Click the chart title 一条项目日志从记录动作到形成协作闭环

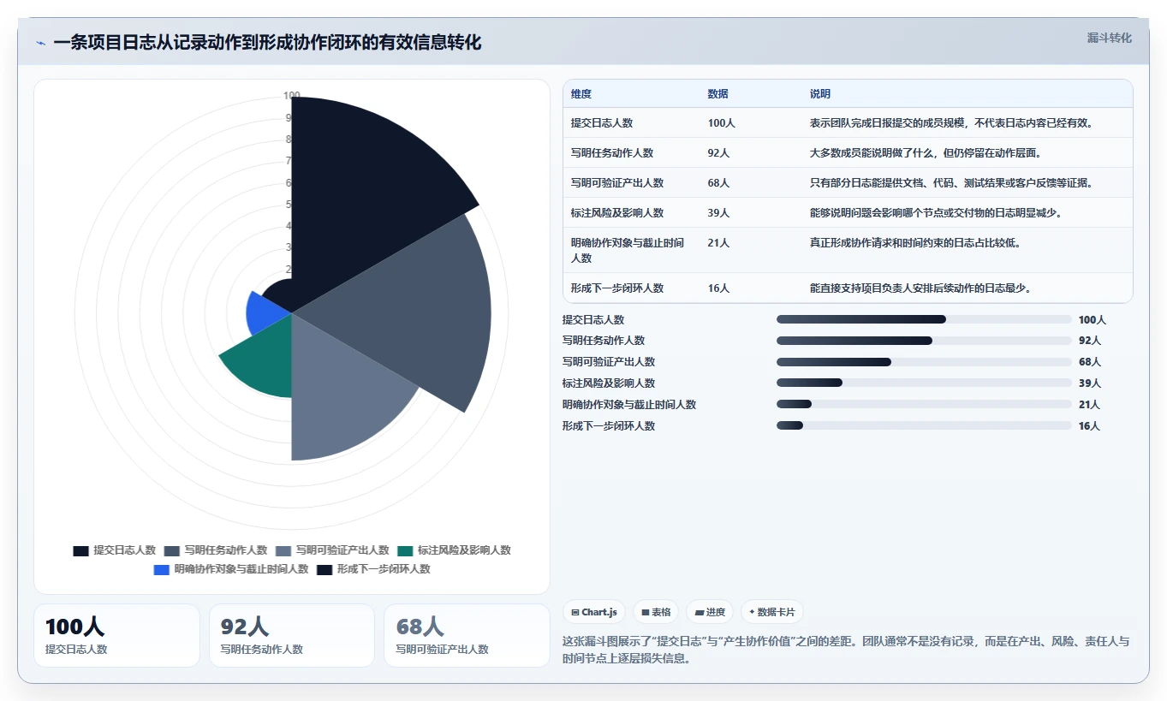[267, 42]
